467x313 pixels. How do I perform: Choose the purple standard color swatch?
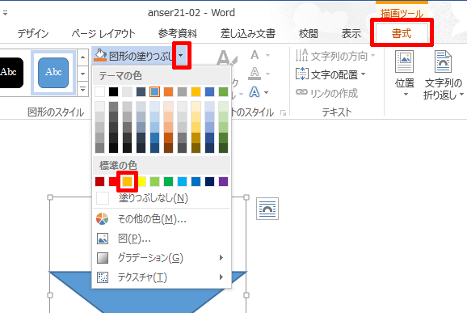tap(223, 181)
